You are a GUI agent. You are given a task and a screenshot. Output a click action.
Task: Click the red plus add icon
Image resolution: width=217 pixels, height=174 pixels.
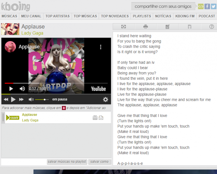pyautogui.click(x=64, y=108)
